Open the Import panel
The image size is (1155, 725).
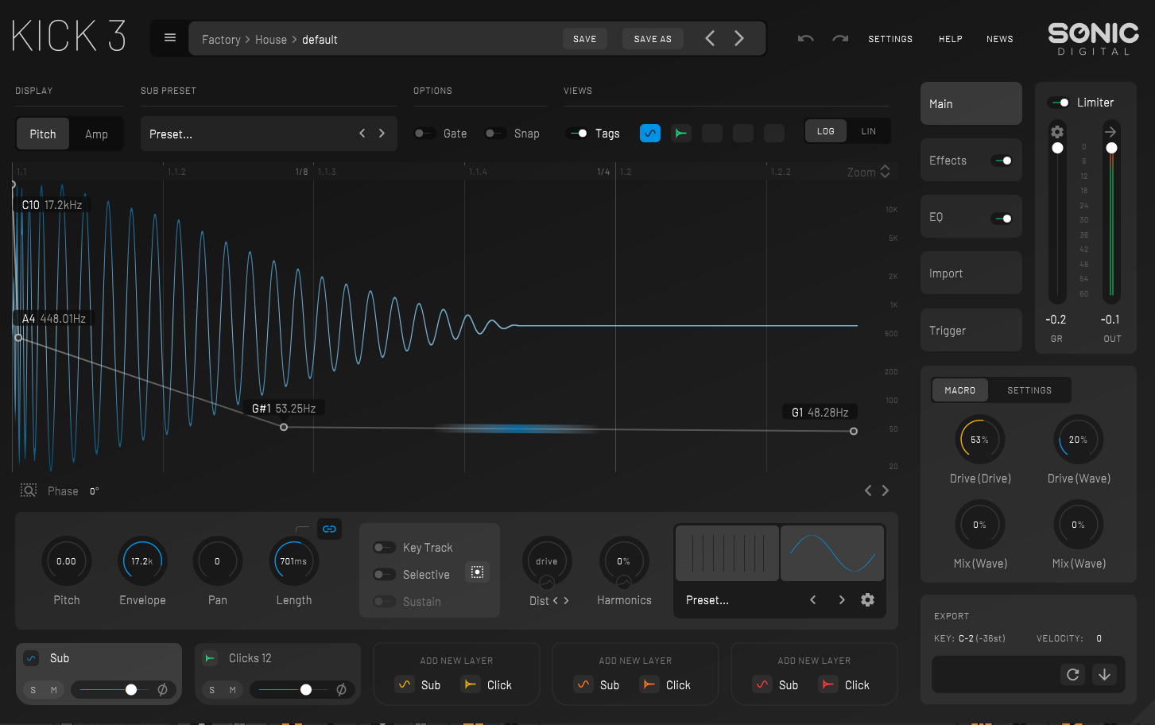click(971, 273)
